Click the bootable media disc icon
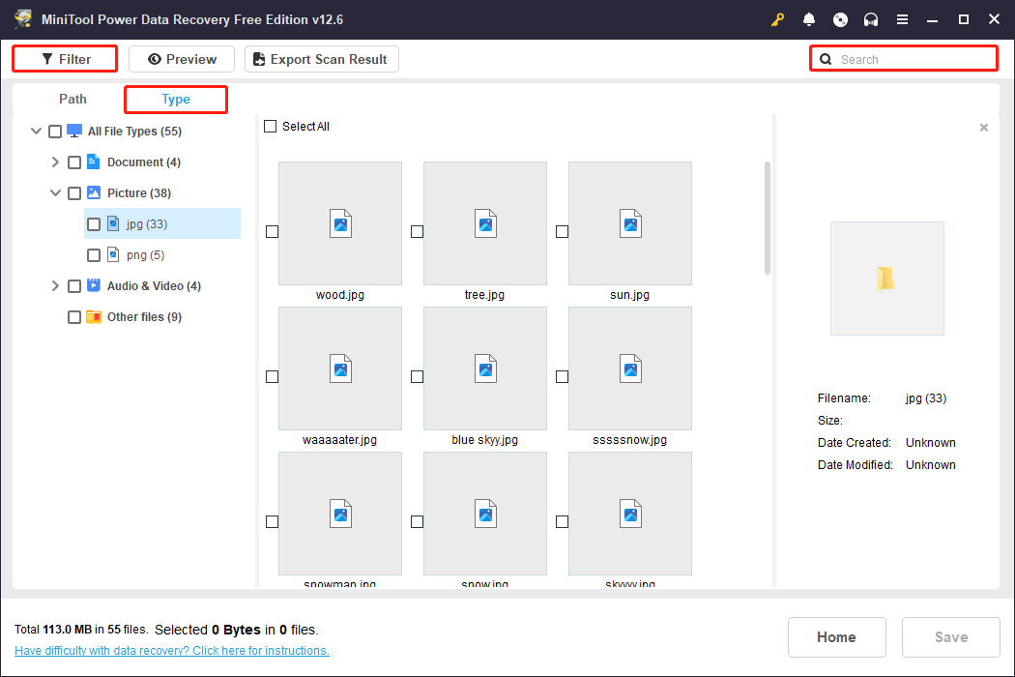Viewport: 1015px width, 677px height. click(840, 20)
